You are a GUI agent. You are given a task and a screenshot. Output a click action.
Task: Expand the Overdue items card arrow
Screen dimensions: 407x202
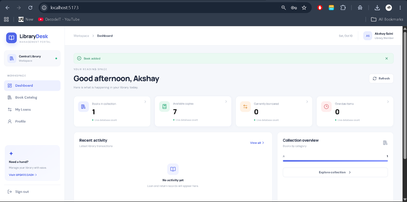(x=388, y=102)
